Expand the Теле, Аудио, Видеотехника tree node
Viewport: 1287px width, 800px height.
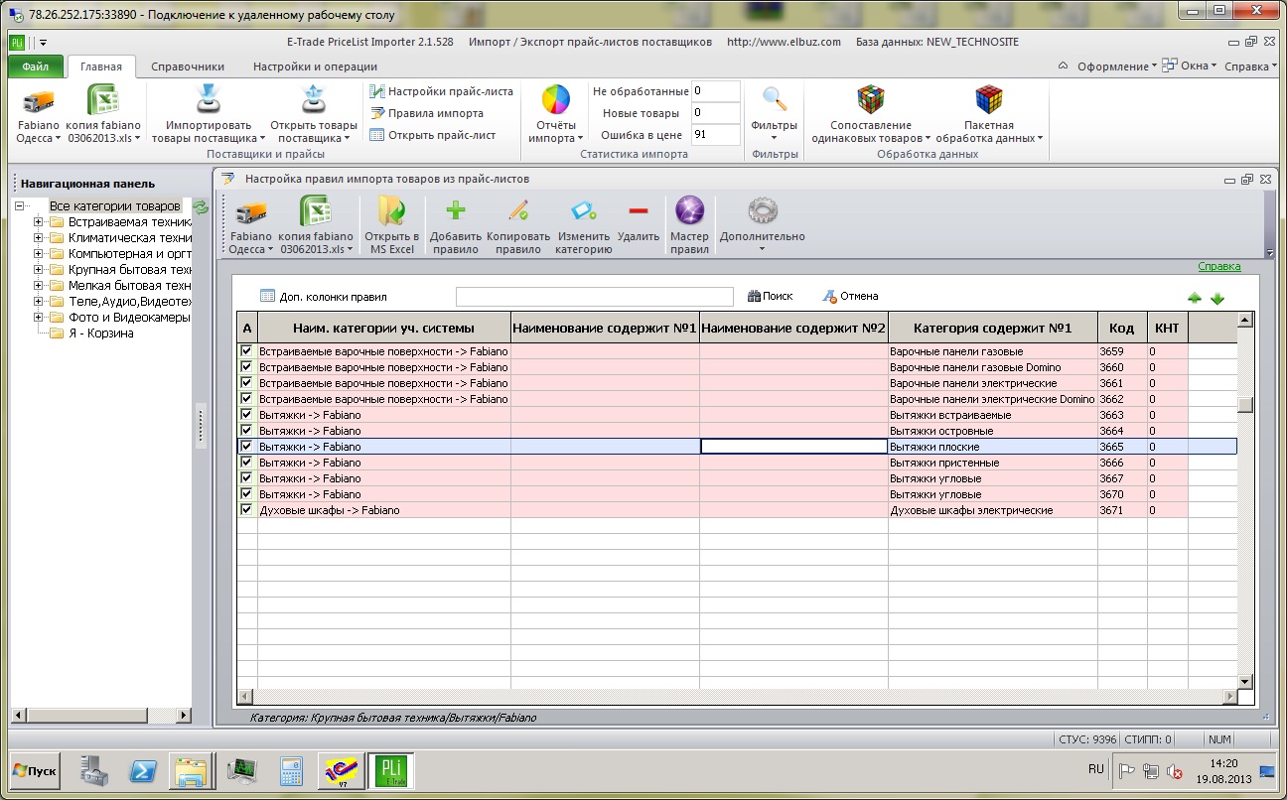coord(38,302)
